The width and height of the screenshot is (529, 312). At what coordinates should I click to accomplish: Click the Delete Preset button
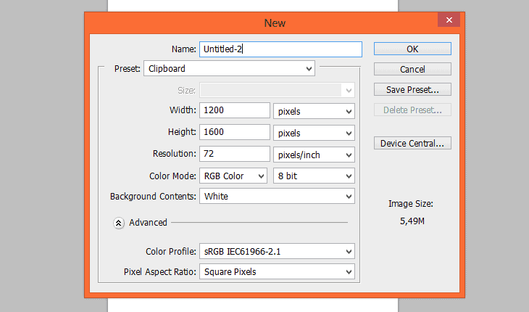click(x=412, y=110)
